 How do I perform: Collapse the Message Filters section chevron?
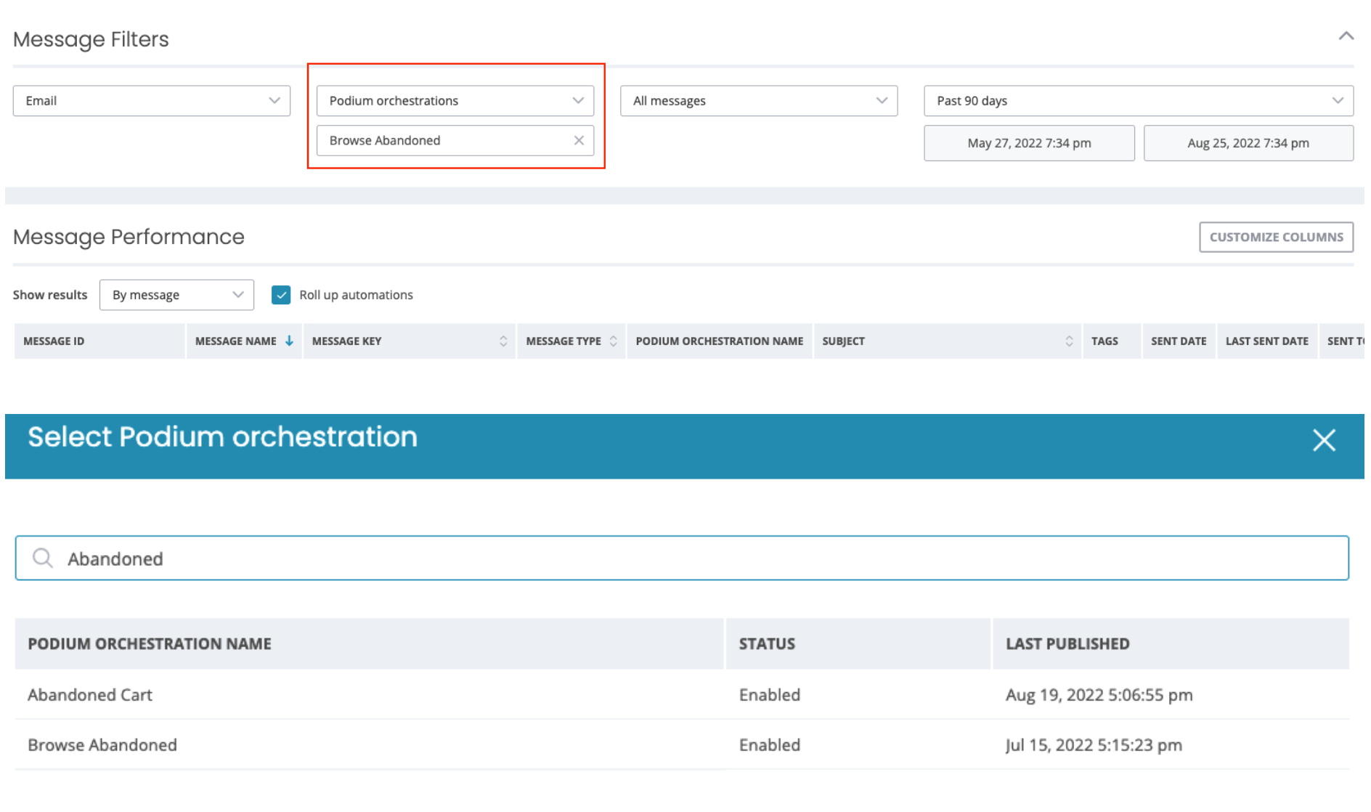click(1346, 36)
